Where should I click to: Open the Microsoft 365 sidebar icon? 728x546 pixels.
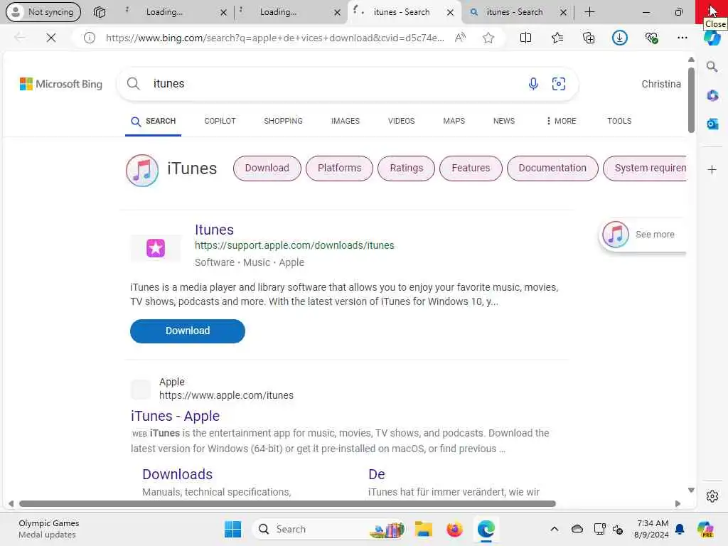tap(712, 96)
